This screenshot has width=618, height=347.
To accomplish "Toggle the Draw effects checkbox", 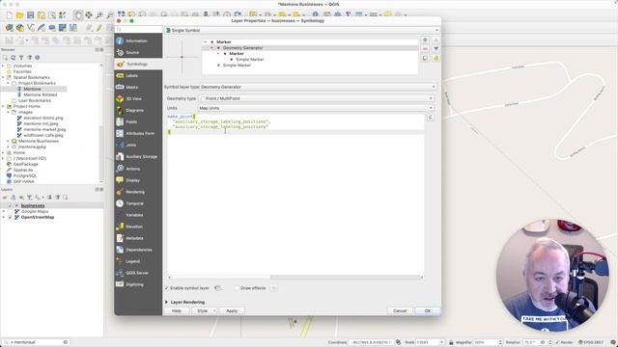I will (x=237, y=288).
